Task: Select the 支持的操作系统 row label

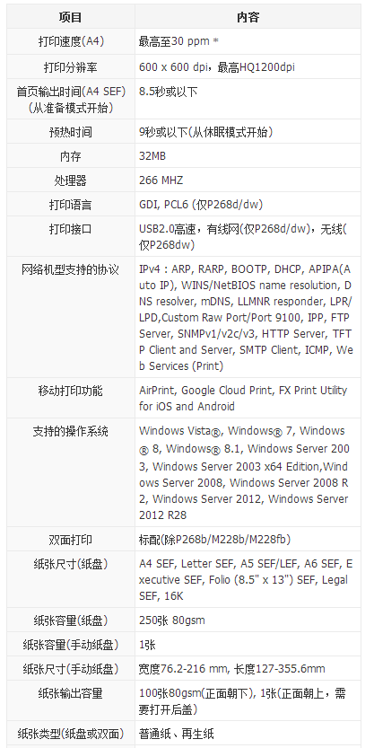Action: [71, 431]
